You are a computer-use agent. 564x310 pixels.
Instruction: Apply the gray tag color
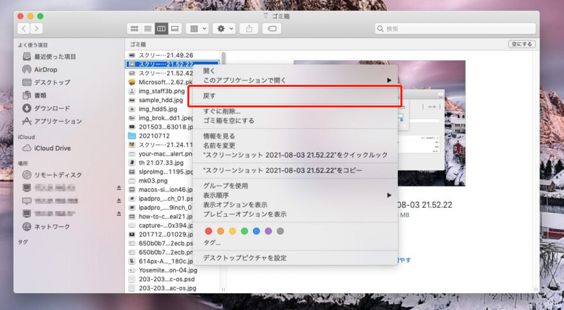(x=280, y=232)
